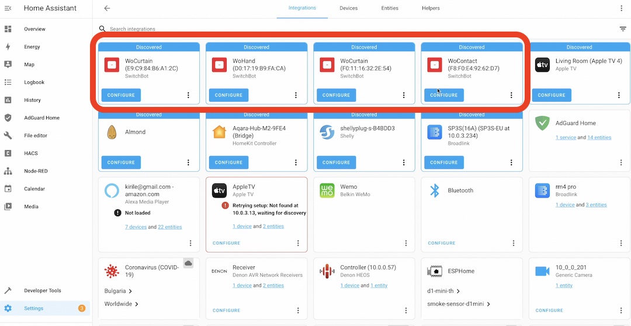
Task: Expand Bulgaria under Coronavirus
Action: (118, 291)
